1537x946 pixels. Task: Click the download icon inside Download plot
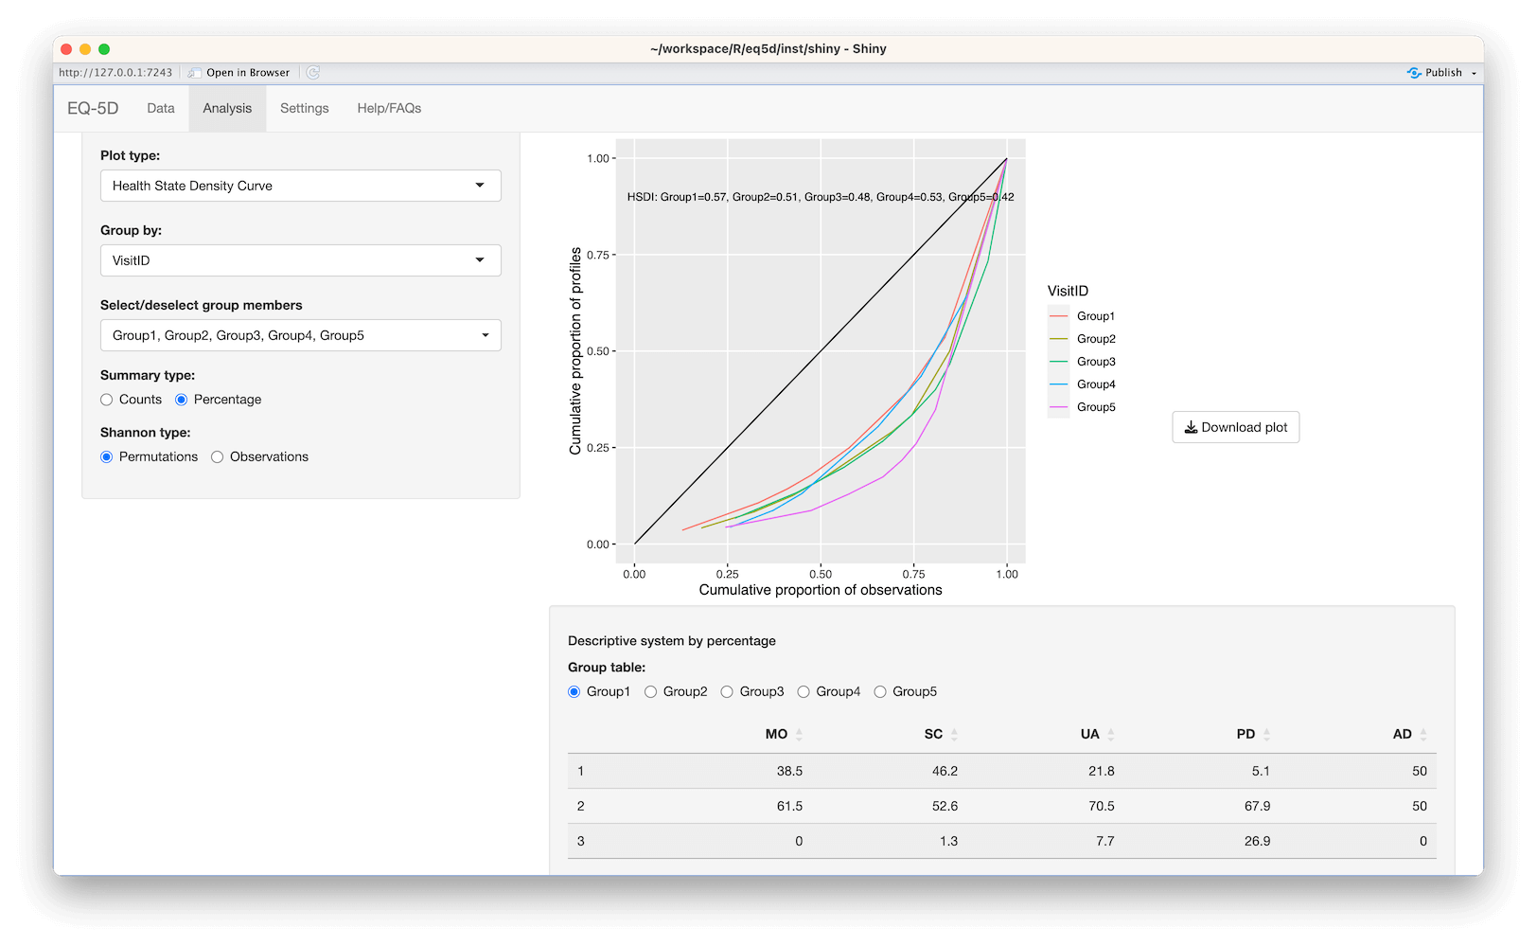(1192, 427)
